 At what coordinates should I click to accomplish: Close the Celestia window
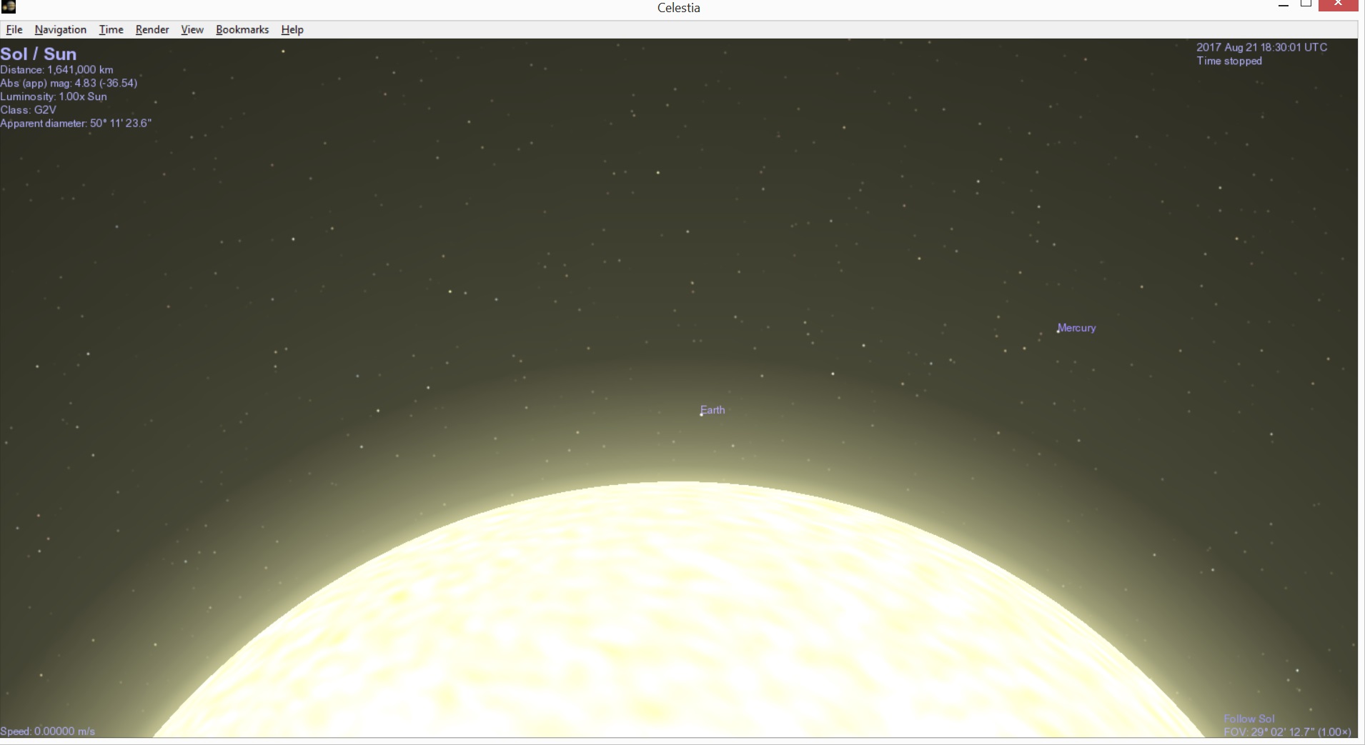click(x=1338, y=4)
